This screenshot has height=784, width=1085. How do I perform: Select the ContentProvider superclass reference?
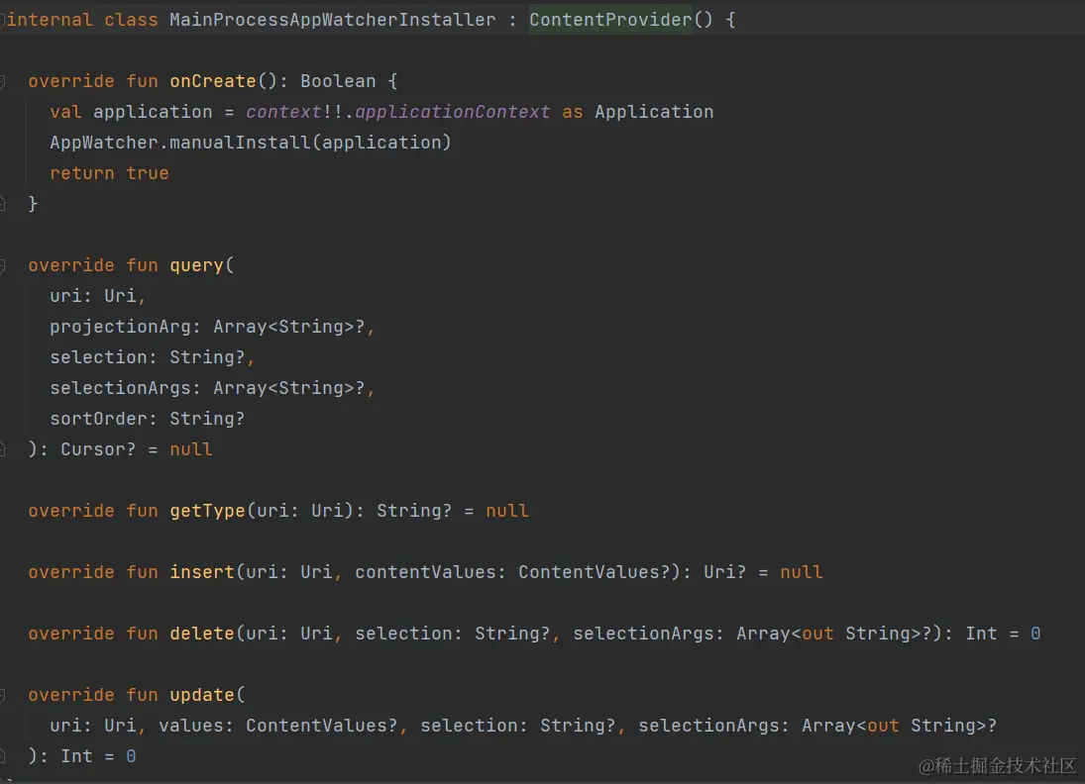(x=610, y=20)
